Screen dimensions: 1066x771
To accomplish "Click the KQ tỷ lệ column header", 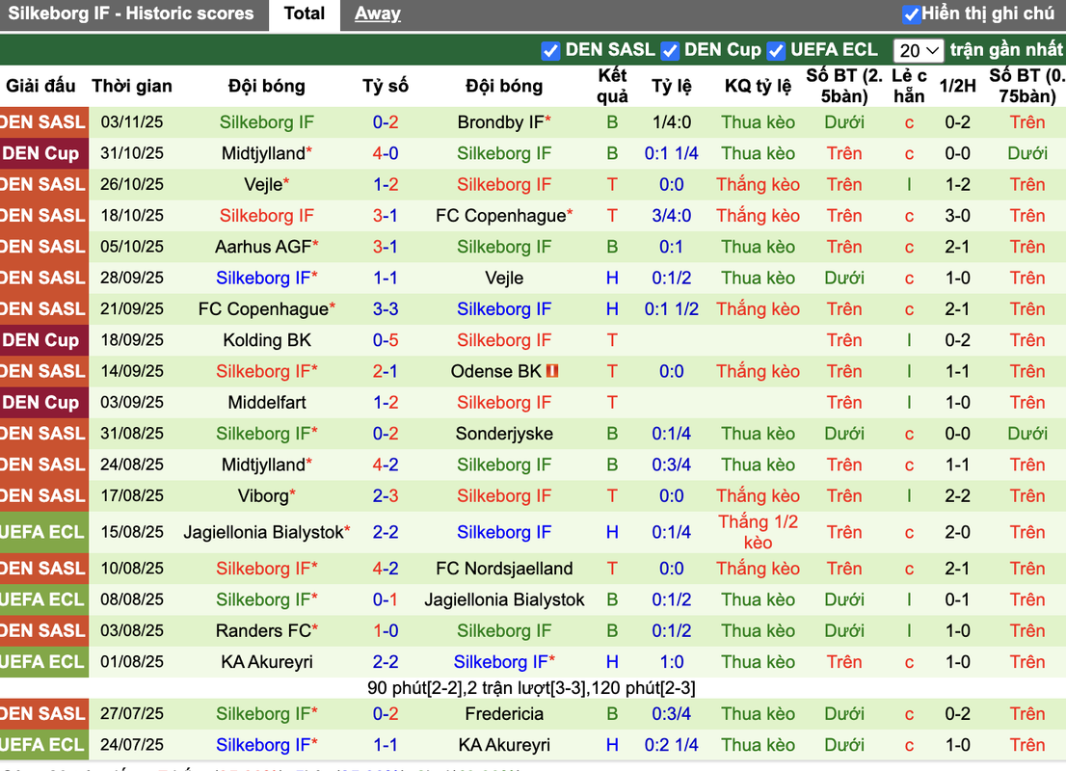I will [758, 86].
